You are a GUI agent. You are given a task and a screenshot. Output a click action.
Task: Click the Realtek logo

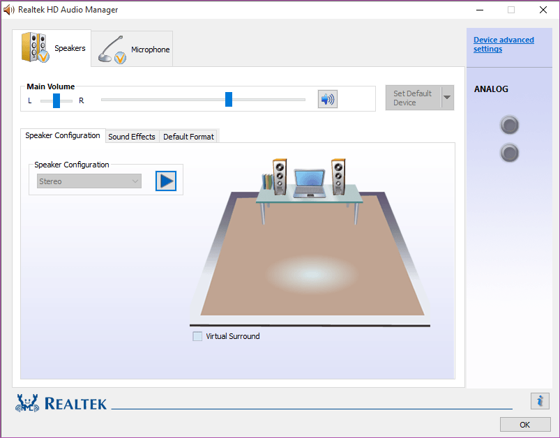tap(60, 403)
